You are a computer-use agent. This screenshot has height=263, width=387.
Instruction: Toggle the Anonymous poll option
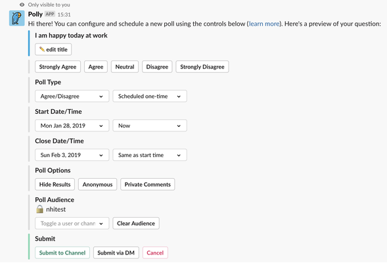click(x=97, y=185)
